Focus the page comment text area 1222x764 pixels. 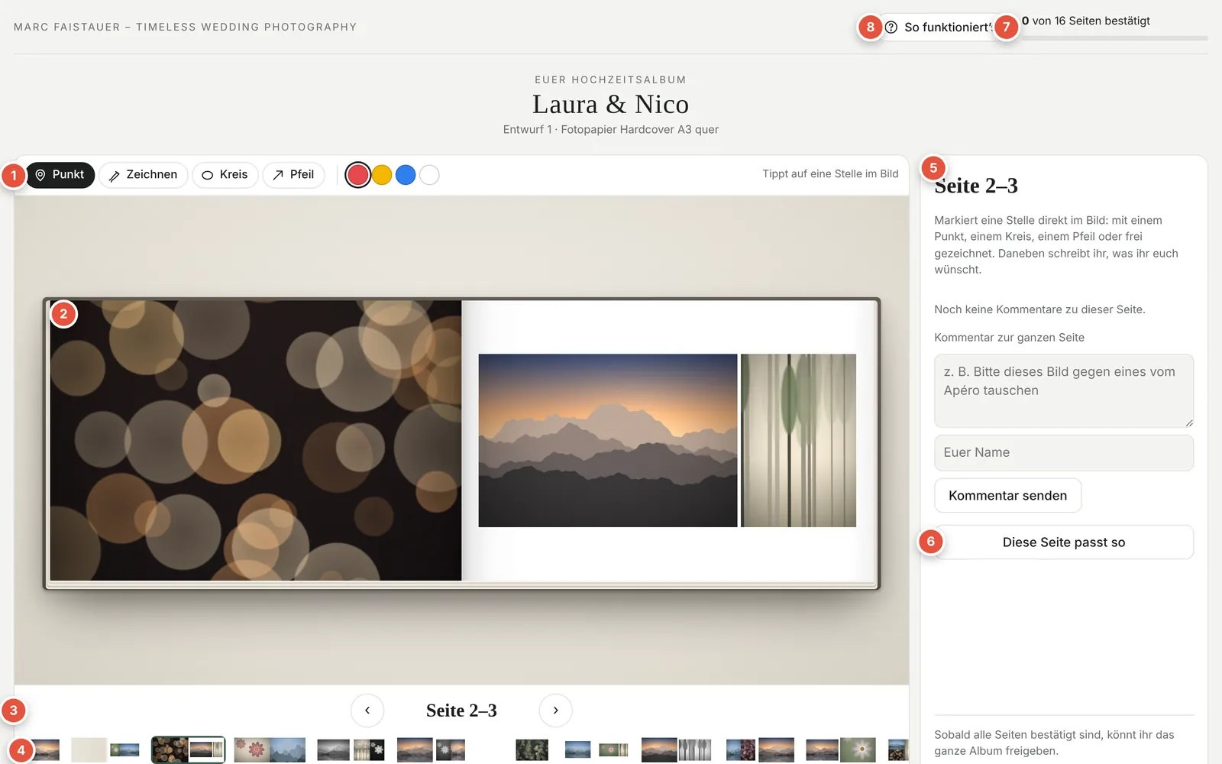[x=1064, y=390]
